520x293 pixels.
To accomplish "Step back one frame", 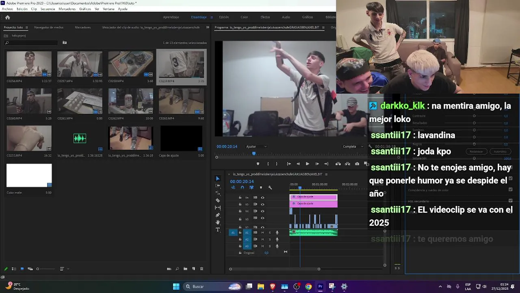I will point(298,164).
